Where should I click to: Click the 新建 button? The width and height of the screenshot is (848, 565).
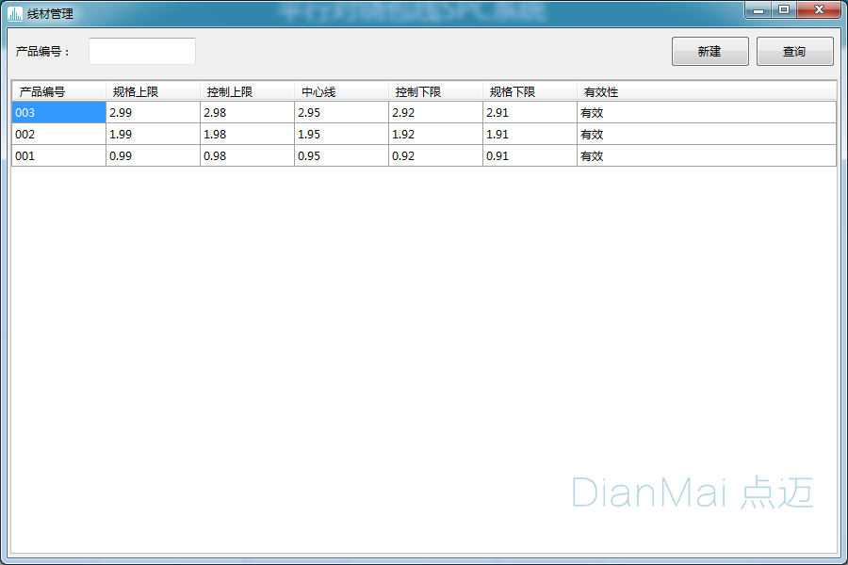pos(709,52)
